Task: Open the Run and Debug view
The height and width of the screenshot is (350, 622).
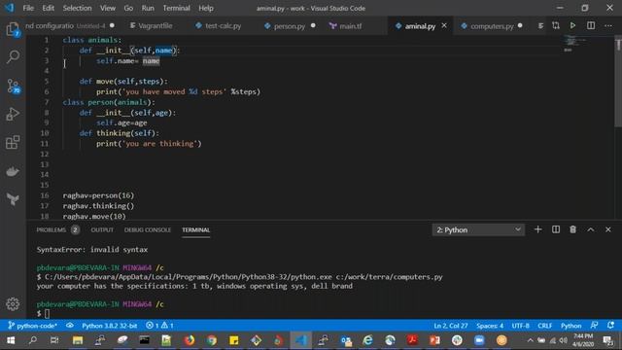Action: pyautogui.click(x=13, y=115)
